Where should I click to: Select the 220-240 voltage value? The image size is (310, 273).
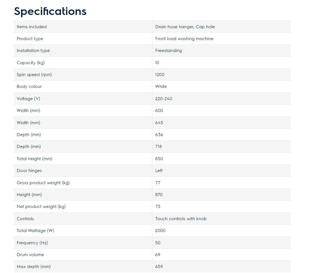(x=164, y=98)
